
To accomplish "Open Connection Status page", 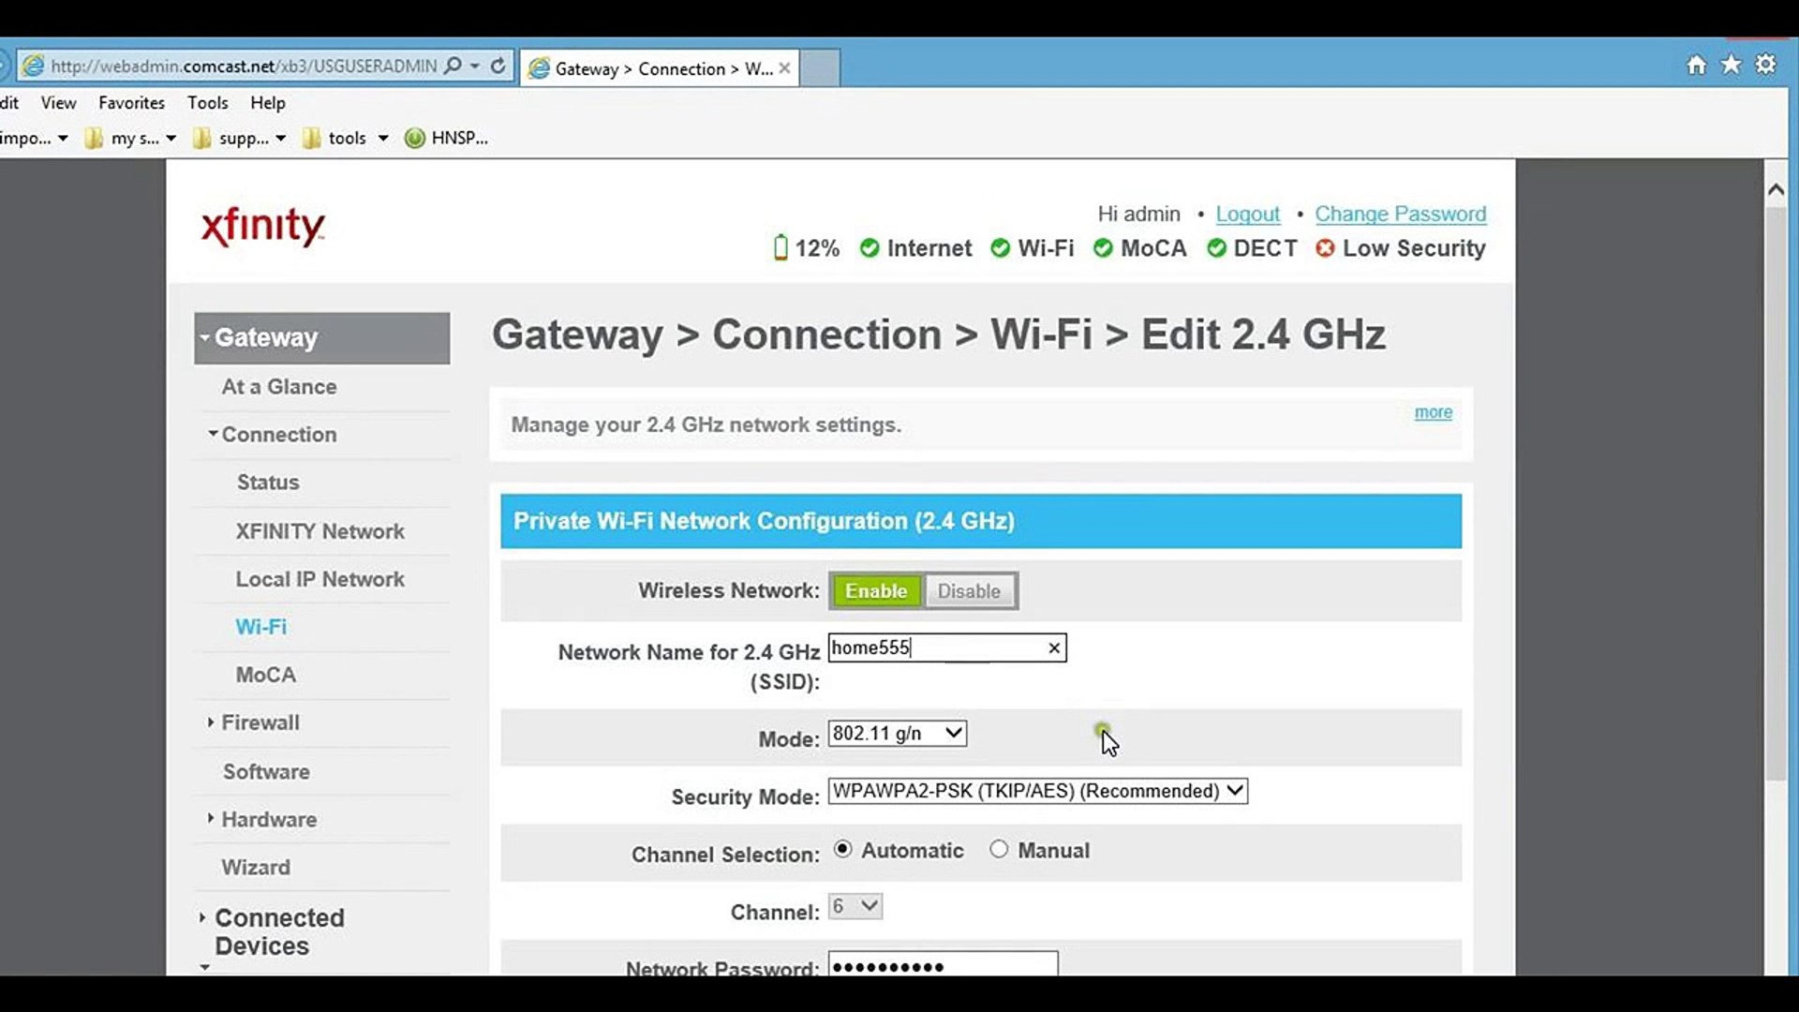I will pyautogui.click(x=268, y=483).
